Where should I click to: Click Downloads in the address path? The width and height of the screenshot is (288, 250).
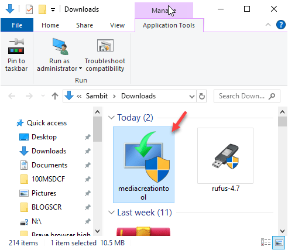138,96
